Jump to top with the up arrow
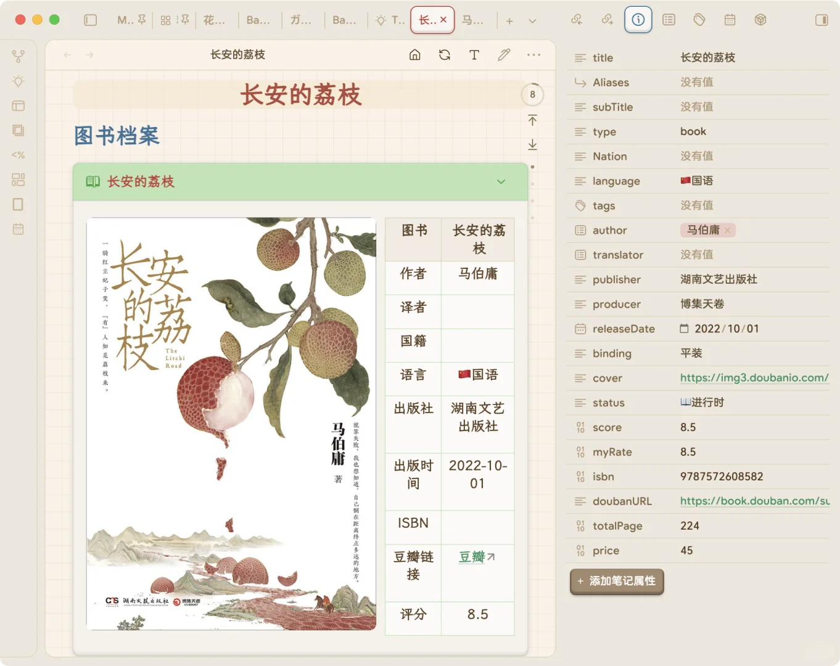Screen dimensions: 840x666 [x=533, y=120]
